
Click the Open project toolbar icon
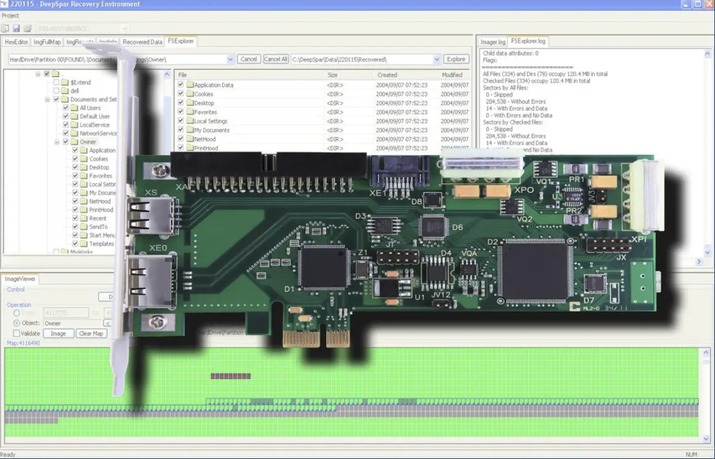[x=28, y=28]
